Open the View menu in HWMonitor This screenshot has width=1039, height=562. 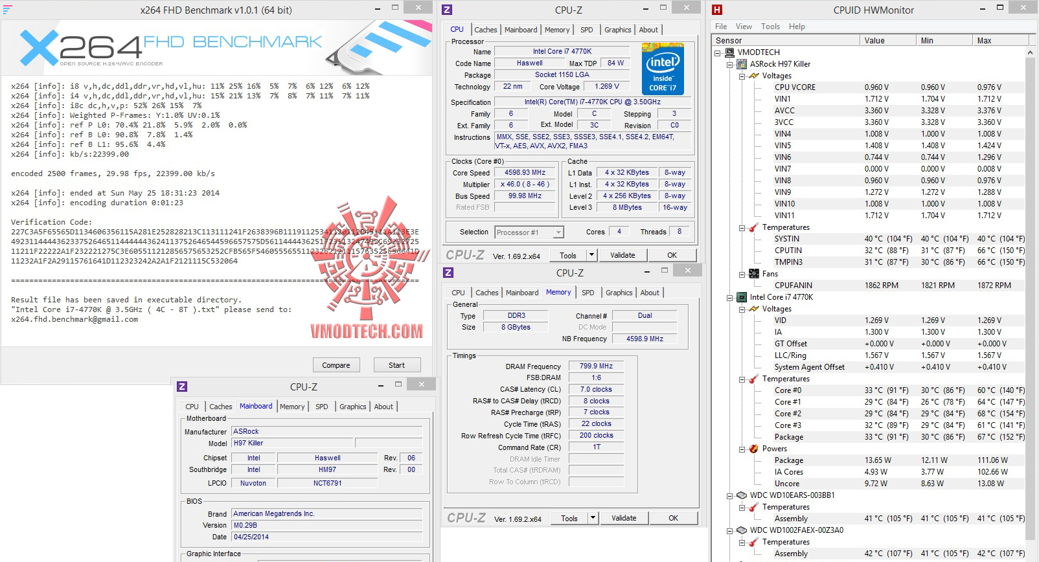click(744, 27)
